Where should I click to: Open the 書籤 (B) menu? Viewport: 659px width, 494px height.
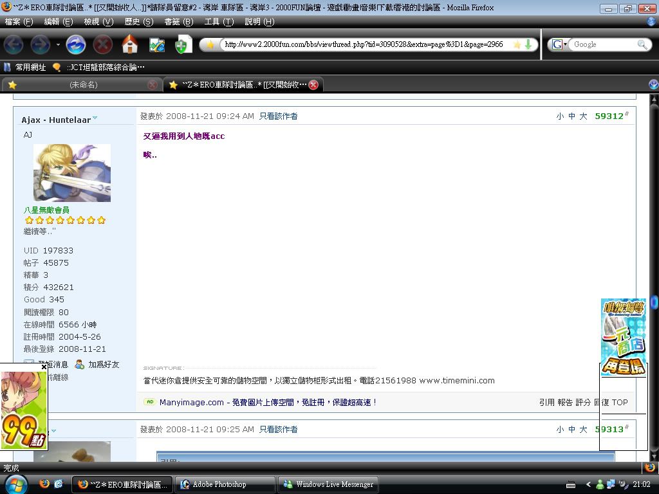[x=178, y=22]
